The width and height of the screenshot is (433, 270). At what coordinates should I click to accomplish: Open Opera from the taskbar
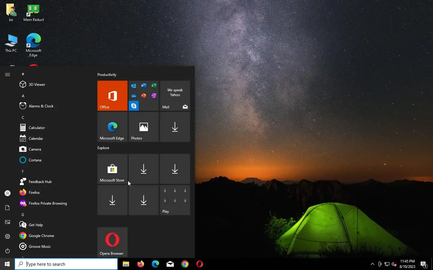click(x=199, y=264)
